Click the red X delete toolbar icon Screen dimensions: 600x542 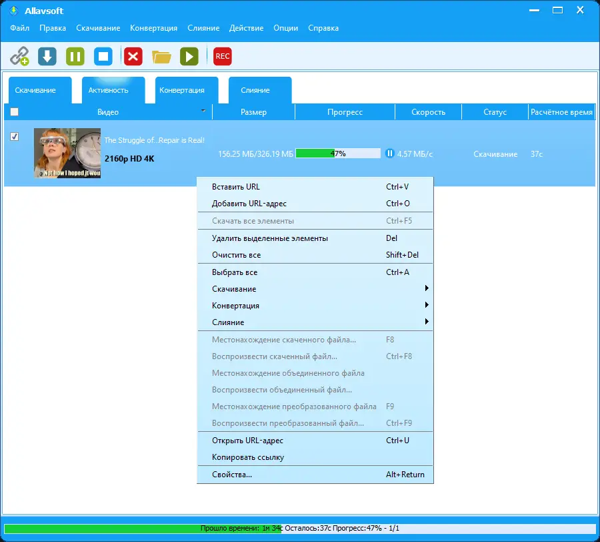133,56
